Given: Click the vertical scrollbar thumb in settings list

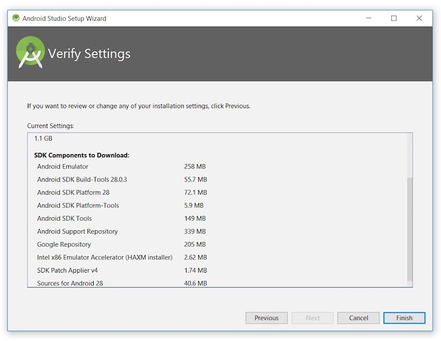Looking at the screenshot, I should (x=410, y=230).
